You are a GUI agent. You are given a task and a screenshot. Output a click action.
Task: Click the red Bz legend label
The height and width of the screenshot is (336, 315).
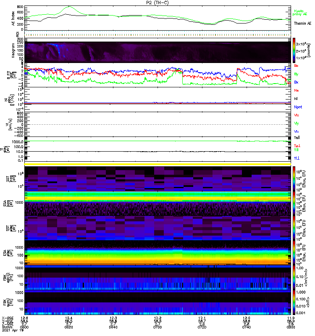tap(296, 66)
